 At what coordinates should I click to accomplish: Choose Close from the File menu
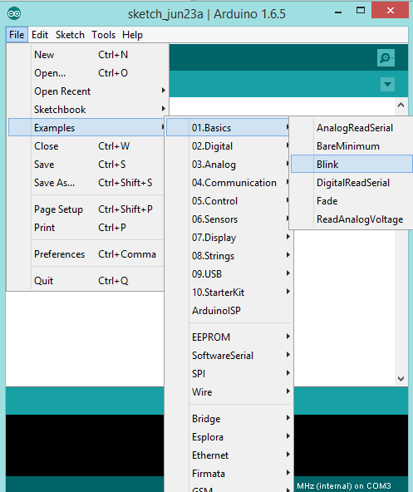(86, 146)
